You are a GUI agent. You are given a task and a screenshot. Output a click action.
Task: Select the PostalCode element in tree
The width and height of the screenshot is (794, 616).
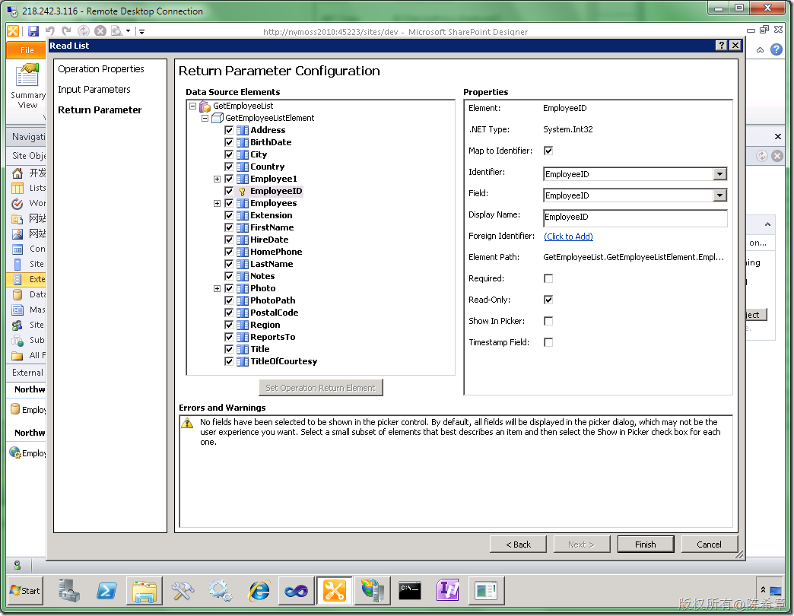pyautogui.click(x=274, y=313)
